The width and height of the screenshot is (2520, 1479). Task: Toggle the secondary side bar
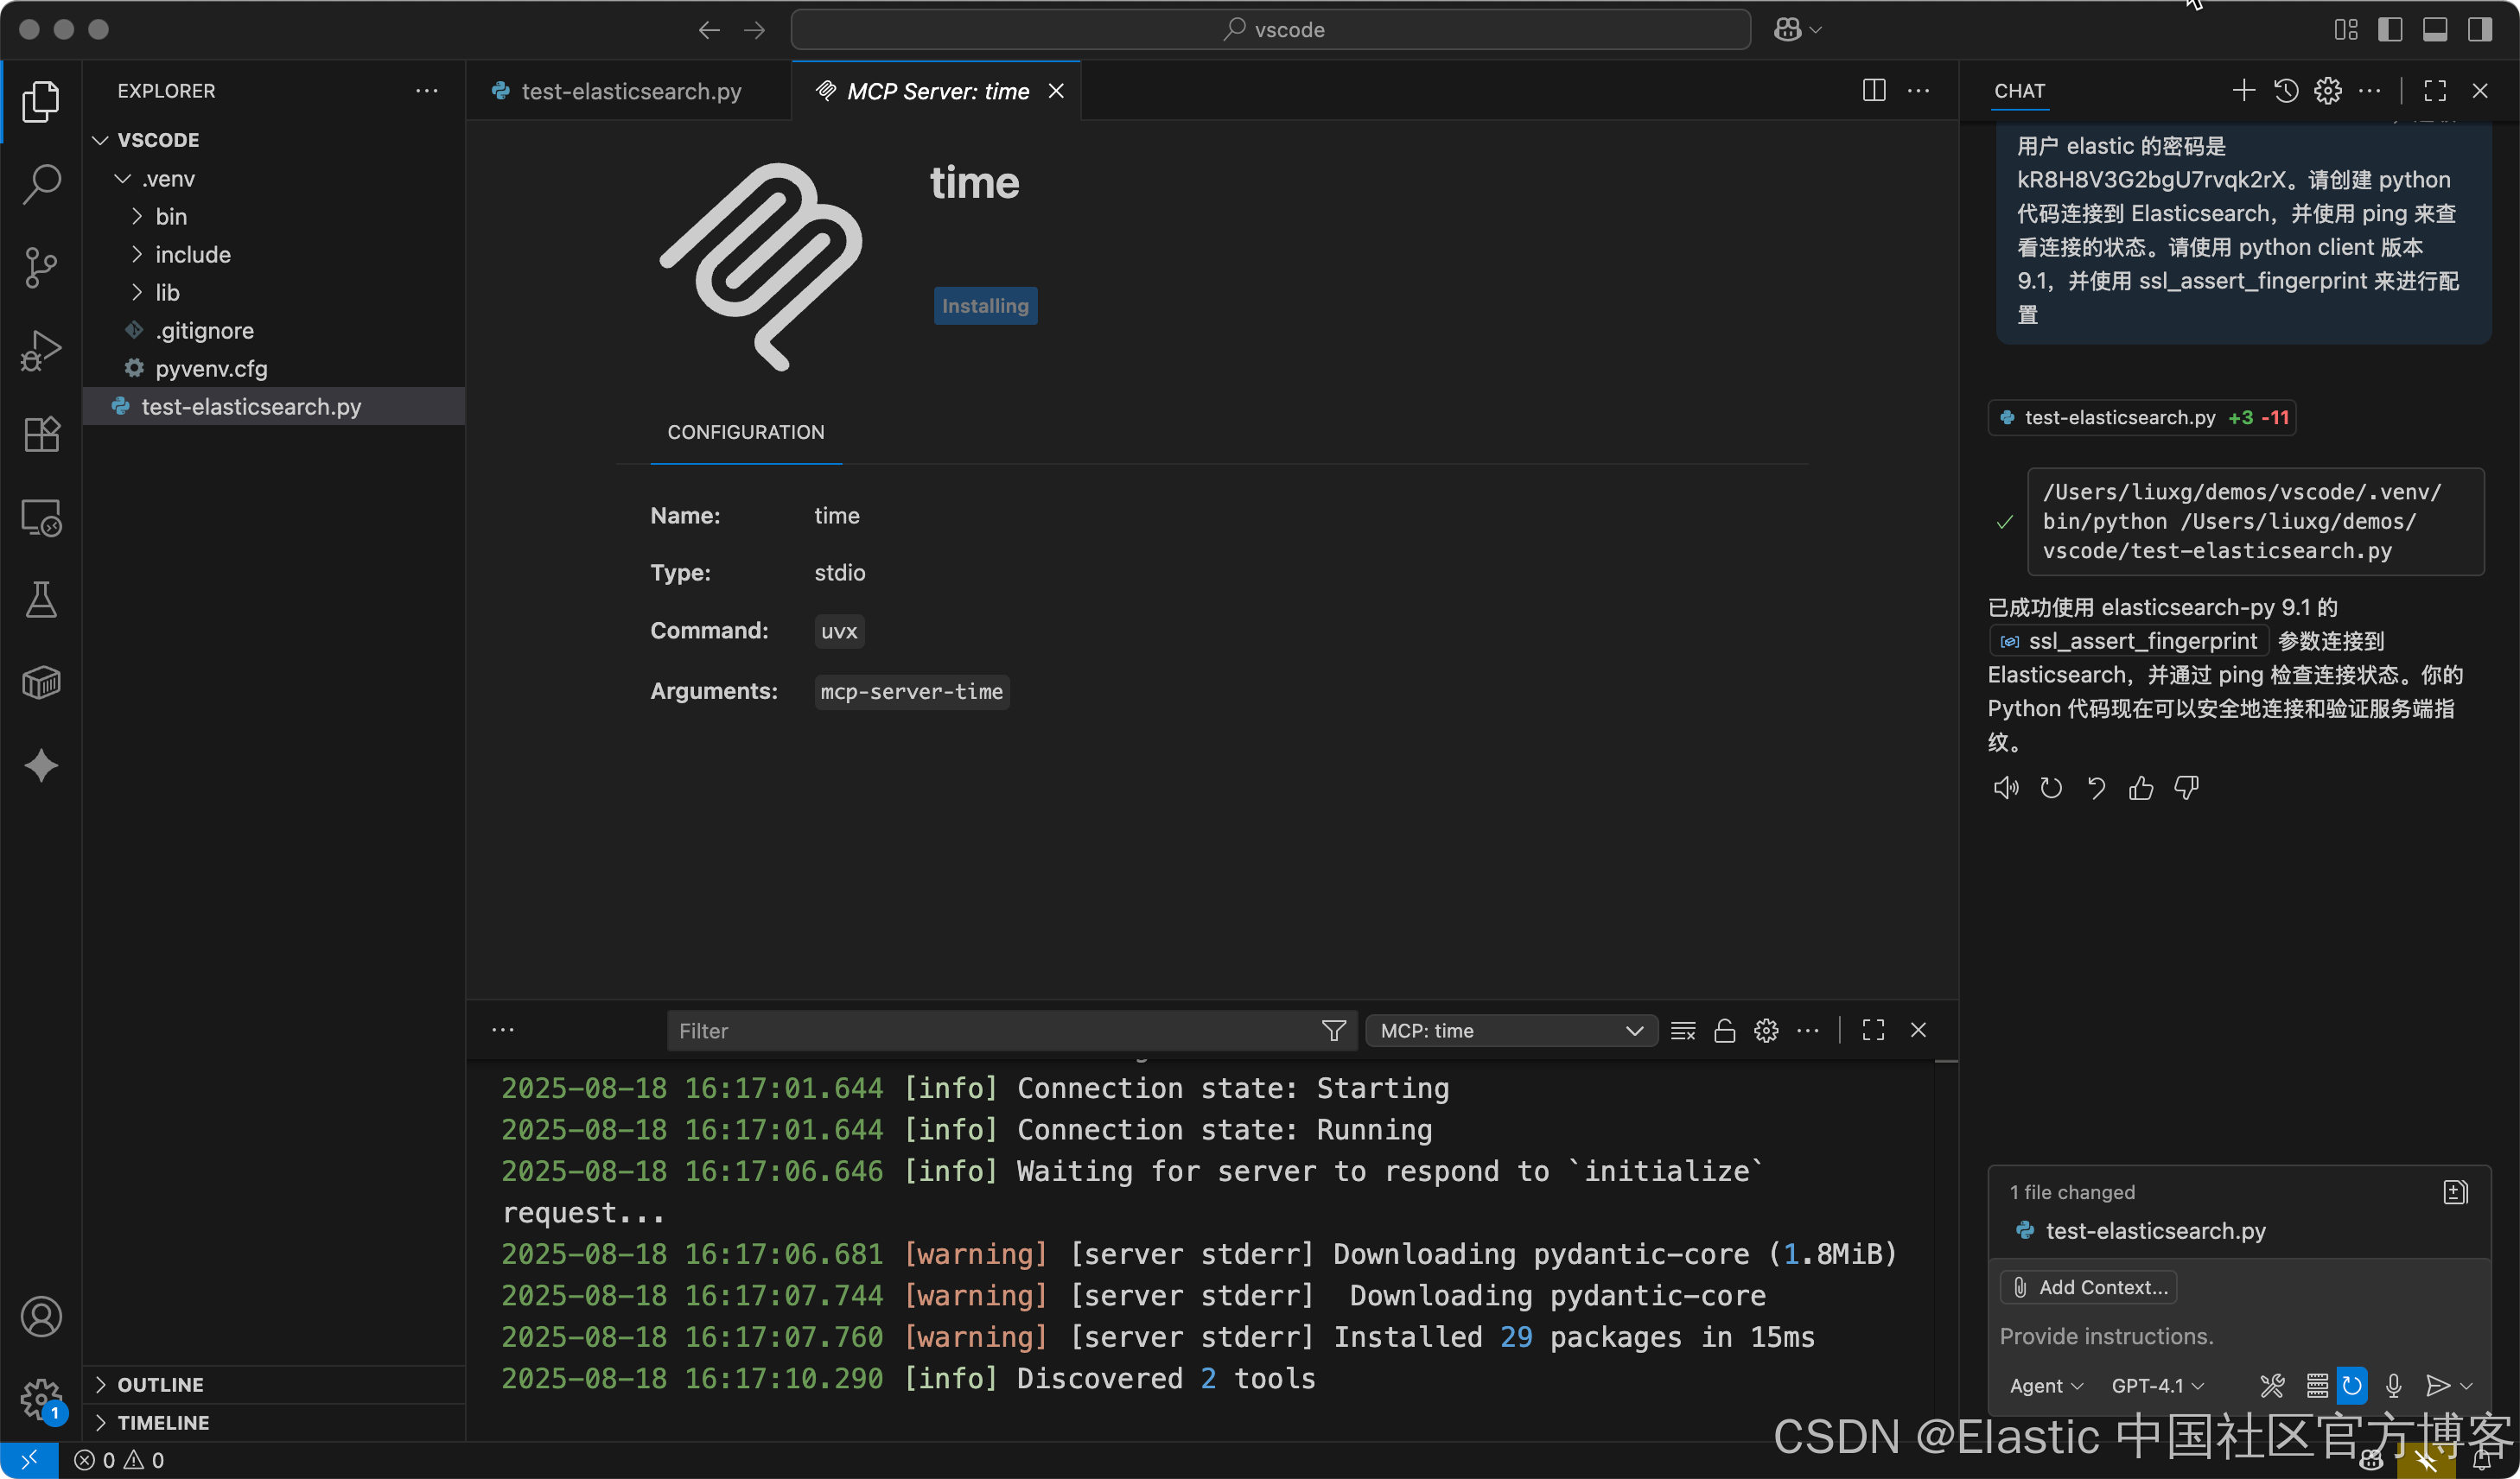tap(2480, 29)
